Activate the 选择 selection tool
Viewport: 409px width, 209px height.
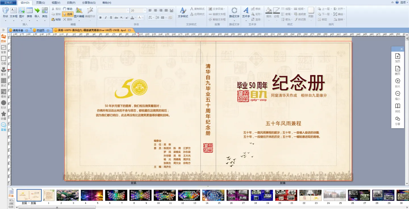(x=68, y=14)
